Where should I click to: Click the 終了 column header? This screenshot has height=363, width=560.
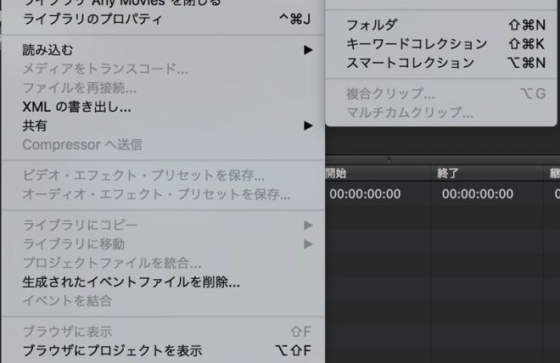pyautogui.click(x=448, y=173)
